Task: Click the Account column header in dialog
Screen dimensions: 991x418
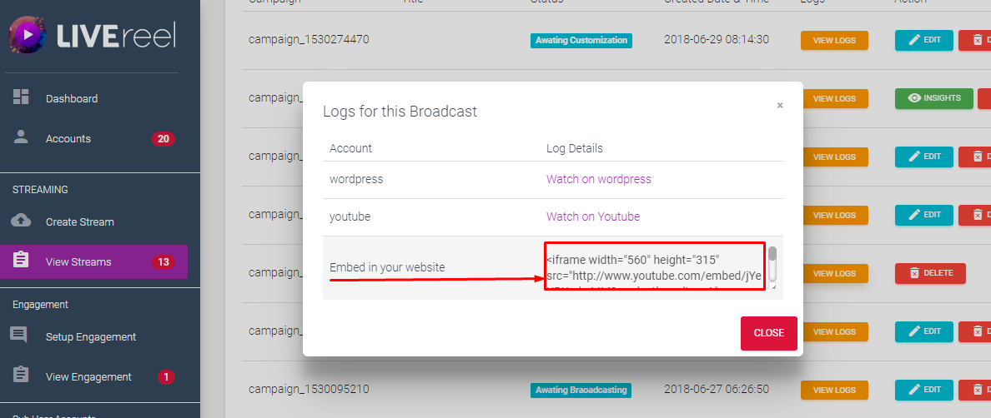Action: pos(350,148)
